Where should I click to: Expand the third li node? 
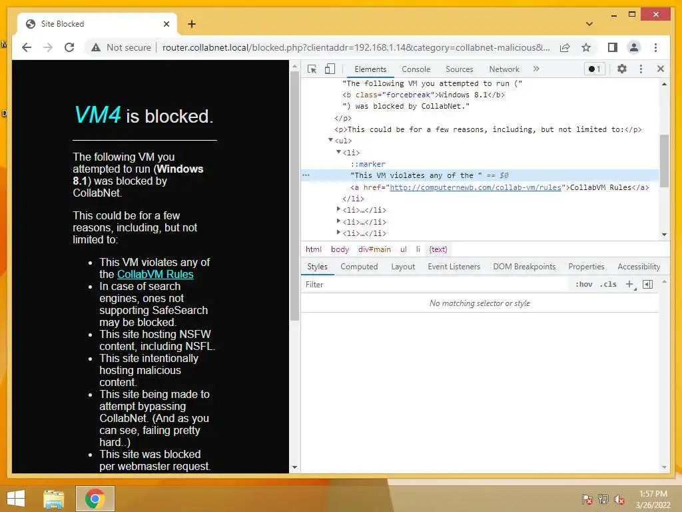(x=338, y=221)
